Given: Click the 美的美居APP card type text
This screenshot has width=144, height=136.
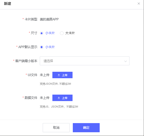Looking at the screenshot, I should [49, 19].
